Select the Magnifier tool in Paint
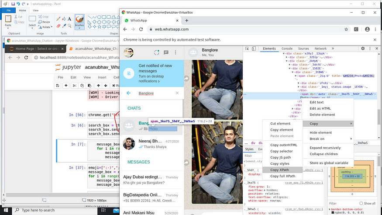This screenshot has width=382, height=215. pyautogui.click(x=69, y=26)
